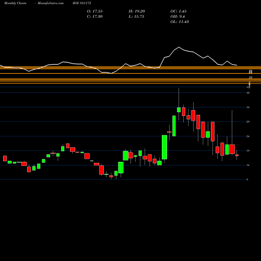The height and width of the screenshot is (261, 261).
Task: Click the 'BSE 531172' symbol label
Action: (x=82, y=3)
